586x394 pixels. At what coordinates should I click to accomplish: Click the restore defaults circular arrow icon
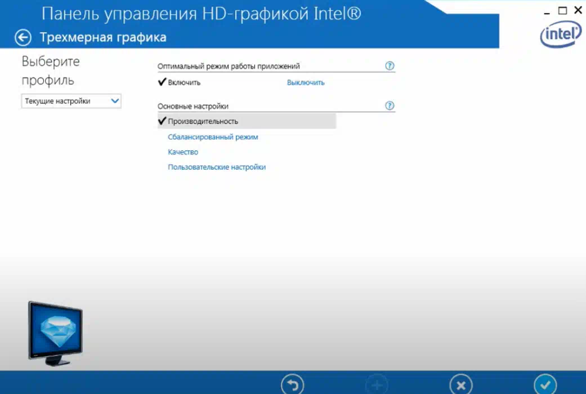[292, 385]
